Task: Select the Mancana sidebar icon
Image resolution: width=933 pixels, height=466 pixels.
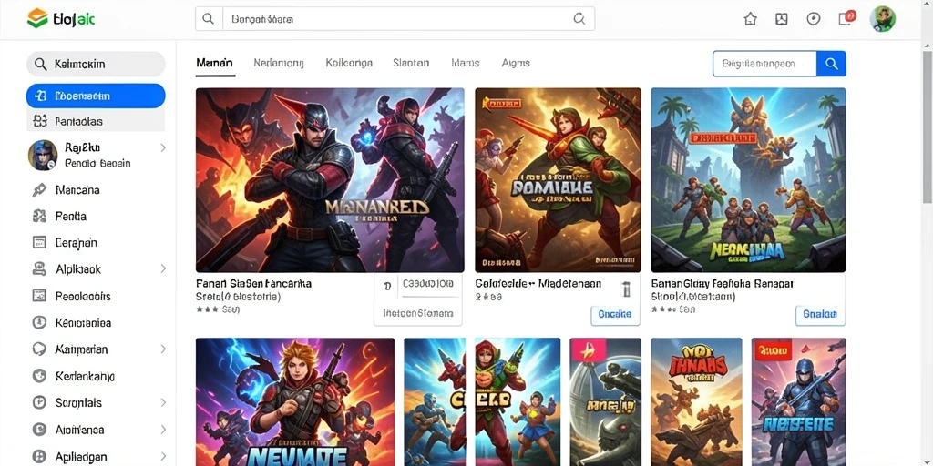Action: point(39,190)
